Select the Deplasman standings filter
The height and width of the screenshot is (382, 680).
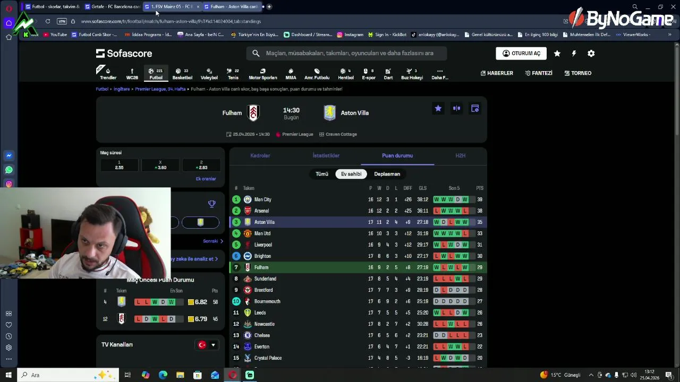coord(387,174)
